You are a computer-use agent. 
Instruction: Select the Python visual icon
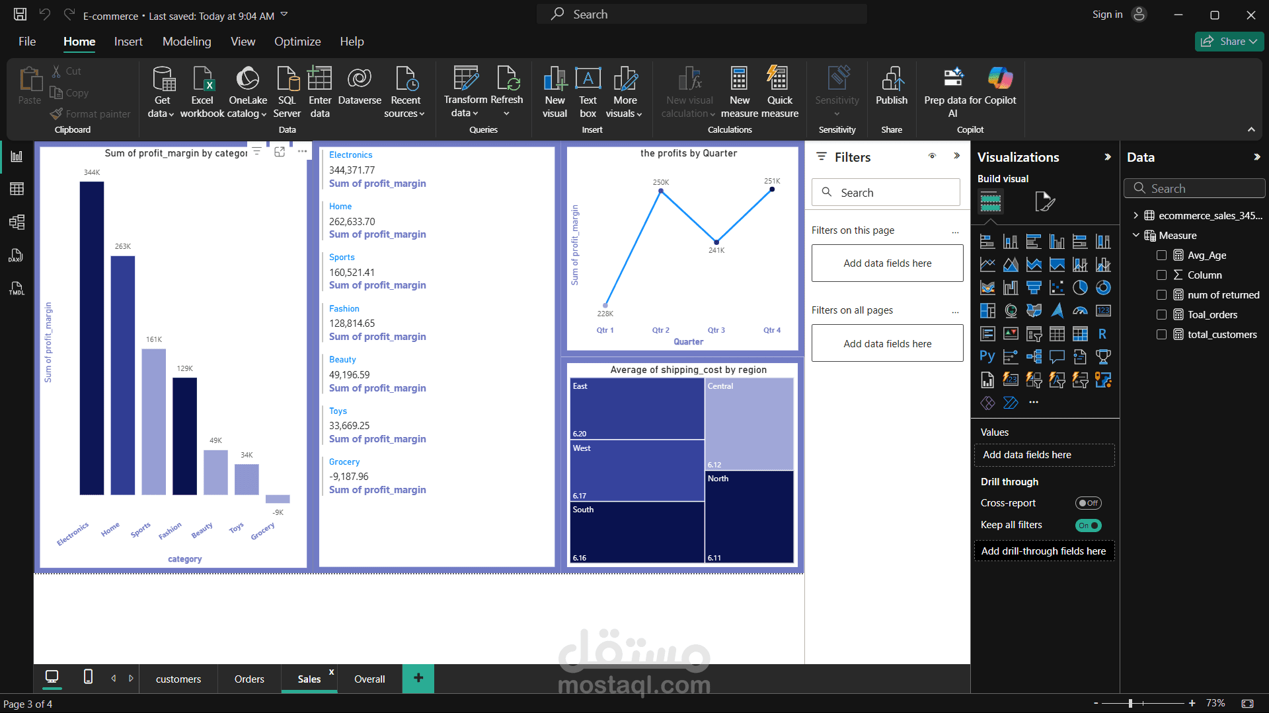pos(987,357)
